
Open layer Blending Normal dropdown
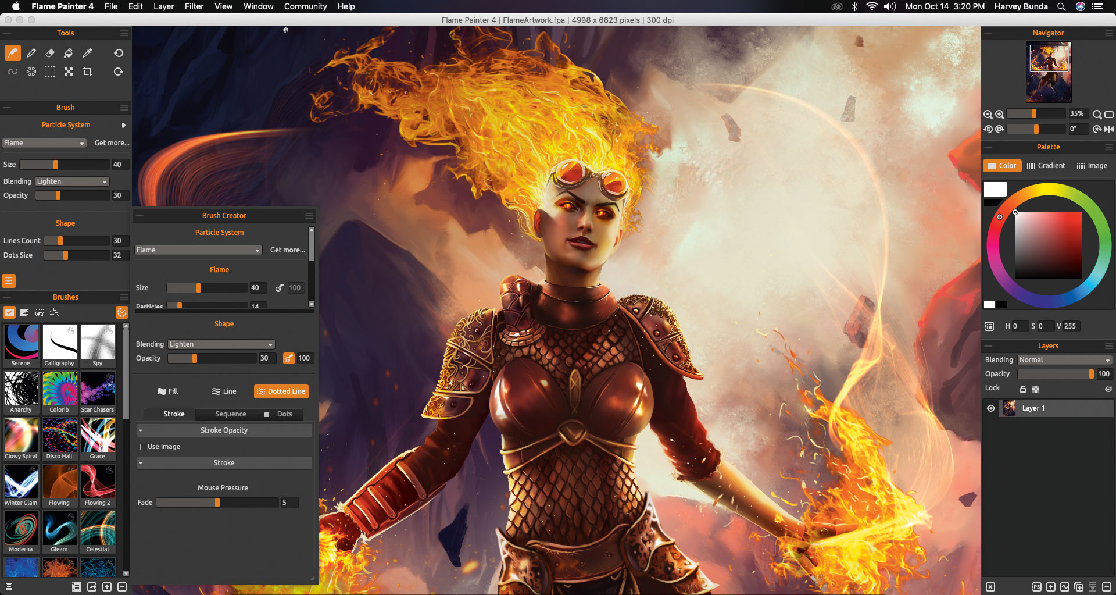click(x=1065, y=360)
